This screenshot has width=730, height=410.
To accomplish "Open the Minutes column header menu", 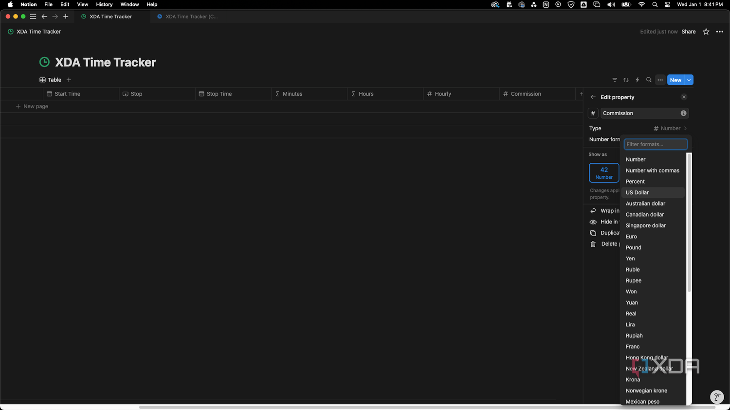I will (x=309, y=94).
